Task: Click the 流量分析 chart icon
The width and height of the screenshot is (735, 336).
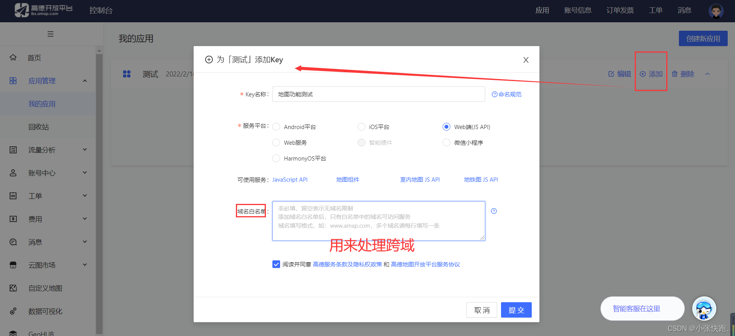Action: click(13, 150)
